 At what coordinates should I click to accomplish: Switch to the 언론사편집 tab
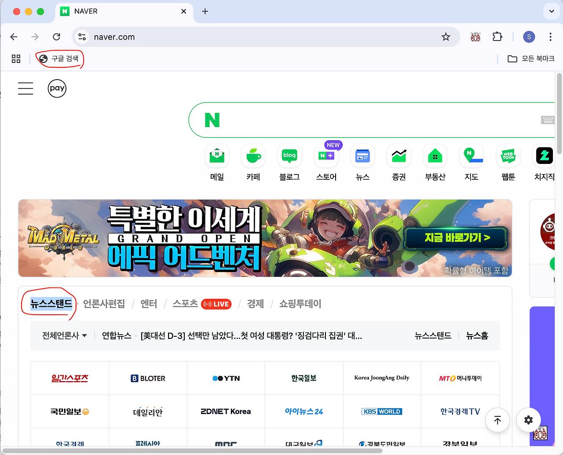click(104, 304)
